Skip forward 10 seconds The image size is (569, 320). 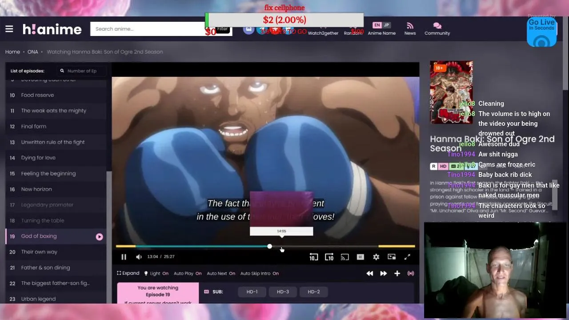(329, 257)
